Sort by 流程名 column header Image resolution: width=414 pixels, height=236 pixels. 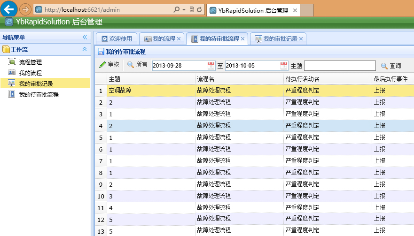point(239,78)
